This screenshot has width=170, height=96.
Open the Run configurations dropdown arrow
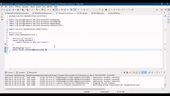(20, 10)
